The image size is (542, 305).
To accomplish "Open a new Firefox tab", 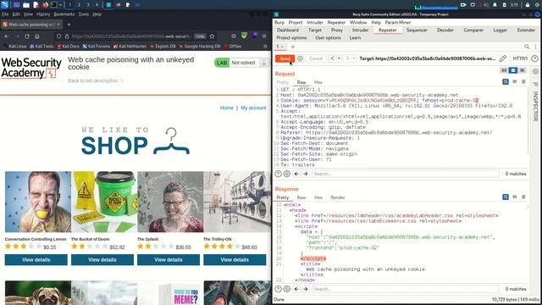I will click(69, 25).
